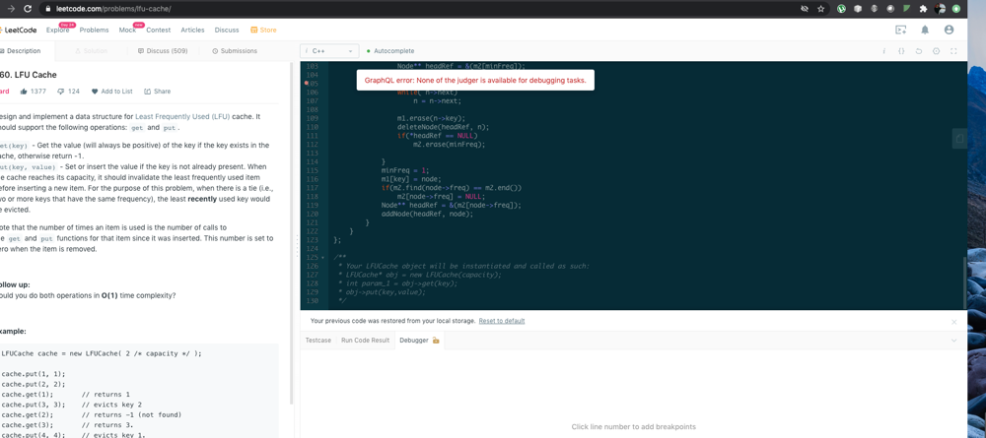Open the Chrome profile avatar
This screenshot has height=438, width=986.
(x=940, y=9)
